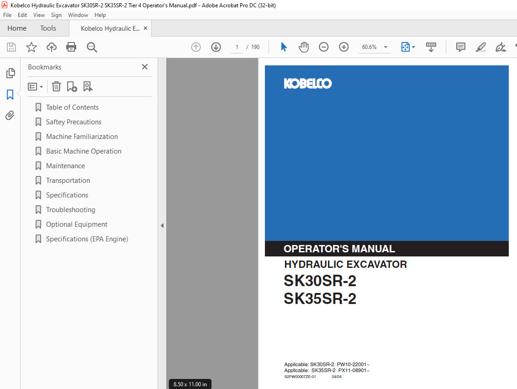
Task: Zoom out with minus button
Action: coord(324,47)
